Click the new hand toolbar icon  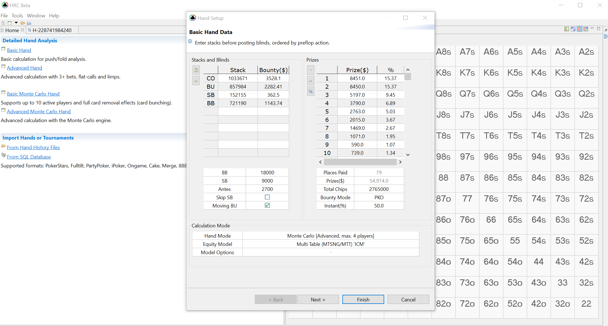(x=10, y=23)
